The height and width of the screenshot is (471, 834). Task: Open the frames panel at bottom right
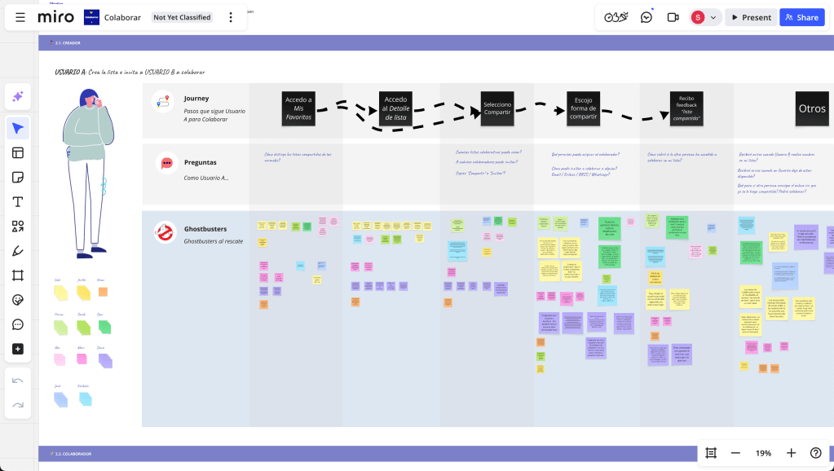(711, 453)
